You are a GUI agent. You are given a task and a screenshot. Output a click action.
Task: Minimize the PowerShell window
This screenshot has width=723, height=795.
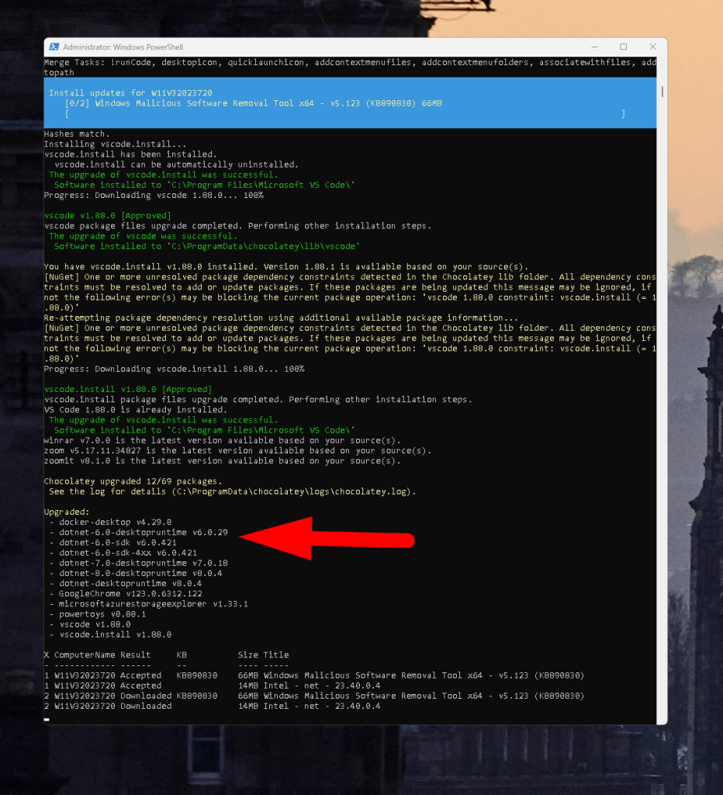click(x=594, y=47)
